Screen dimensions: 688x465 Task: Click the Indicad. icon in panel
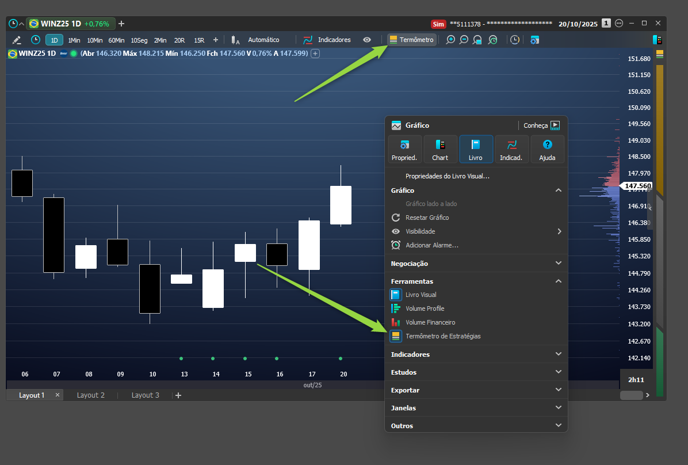[511, 149]
